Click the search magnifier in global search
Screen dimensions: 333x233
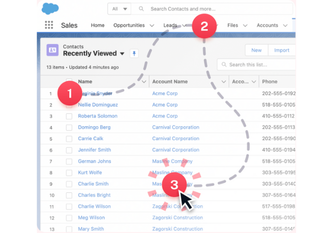tap(141, 9)
